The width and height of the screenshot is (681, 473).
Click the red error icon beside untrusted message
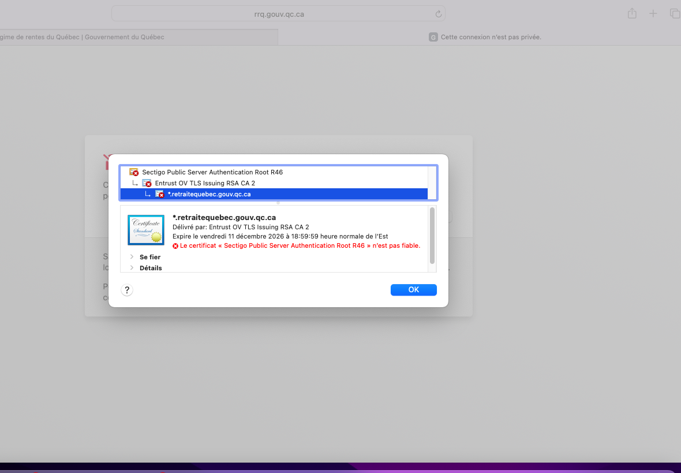point(175,246)
